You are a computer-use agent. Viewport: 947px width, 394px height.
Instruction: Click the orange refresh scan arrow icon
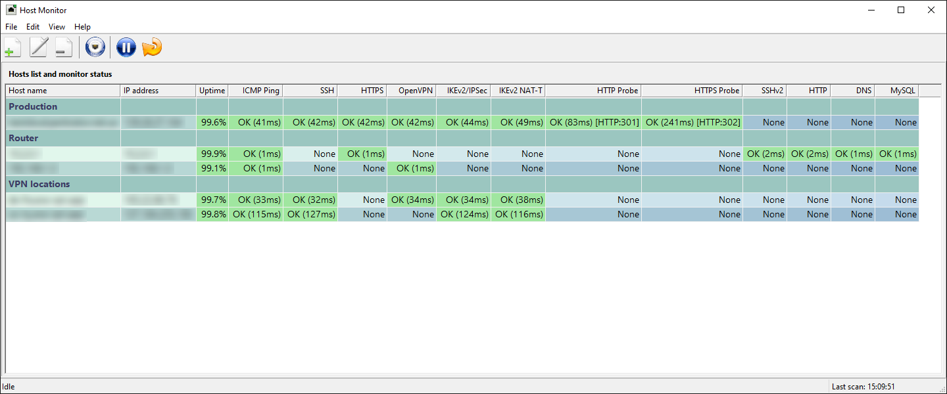tap(152, 47)
